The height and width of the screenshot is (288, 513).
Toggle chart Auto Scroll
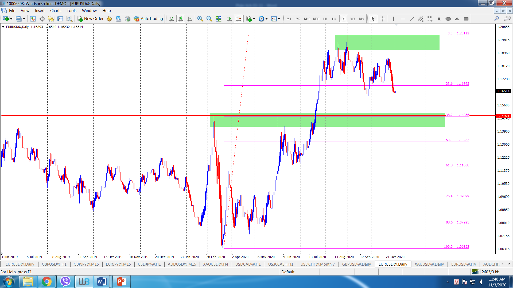coord(229,19)
